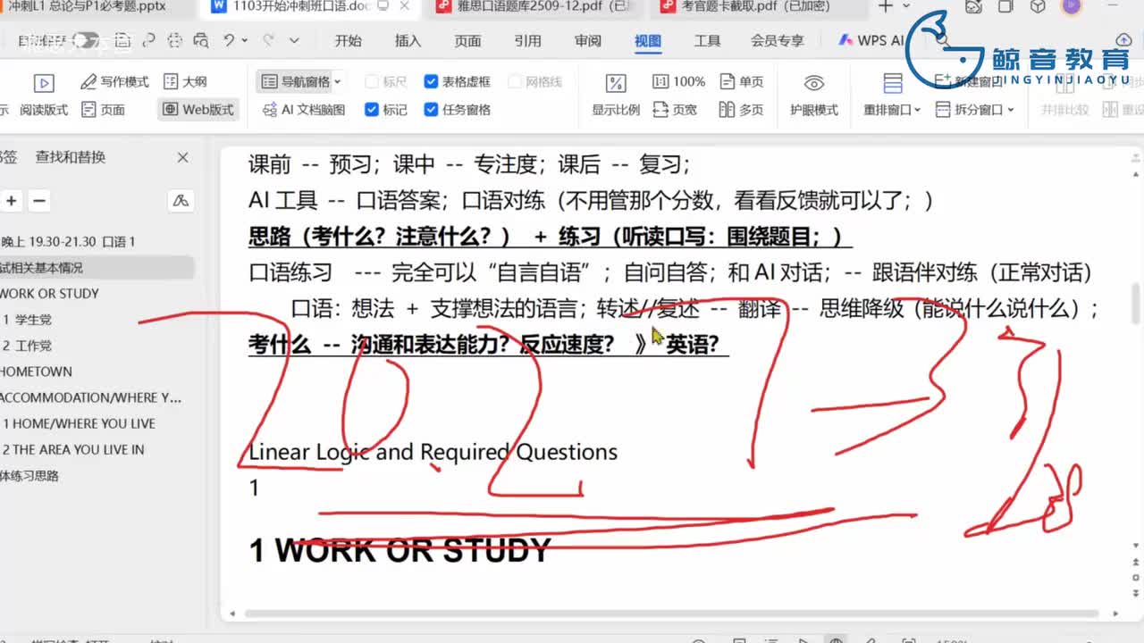Toggle the Task Pane (任务窗格) checkbox
Screen dimensions: 1144x643
click(457, 110)
